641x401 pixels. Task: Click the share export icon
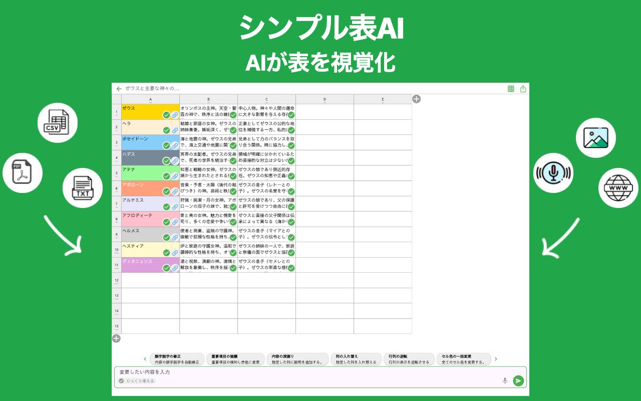[523, 89]
